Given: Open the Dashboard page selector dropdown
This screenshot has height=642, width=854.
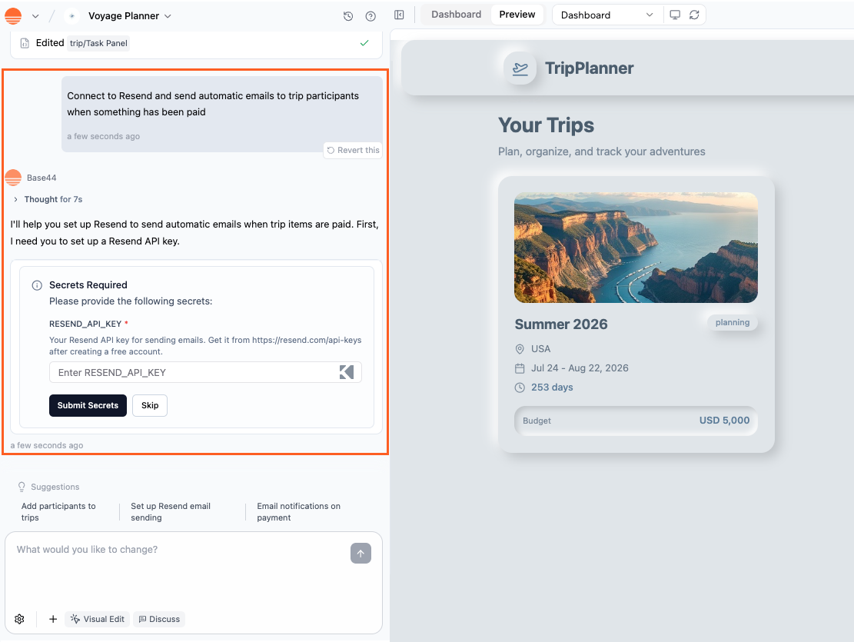Looking at the screenshot, I should pyautogui.click(x=606, y=15).
